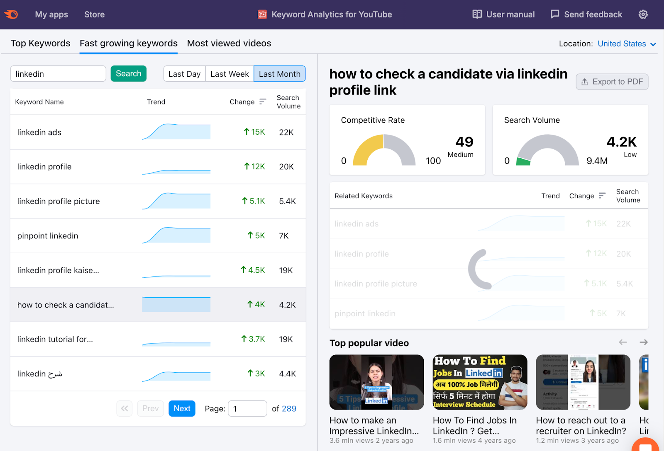Switch trend period to Last Week
This screenshot has height=451, width=664.
coord(229,73)
